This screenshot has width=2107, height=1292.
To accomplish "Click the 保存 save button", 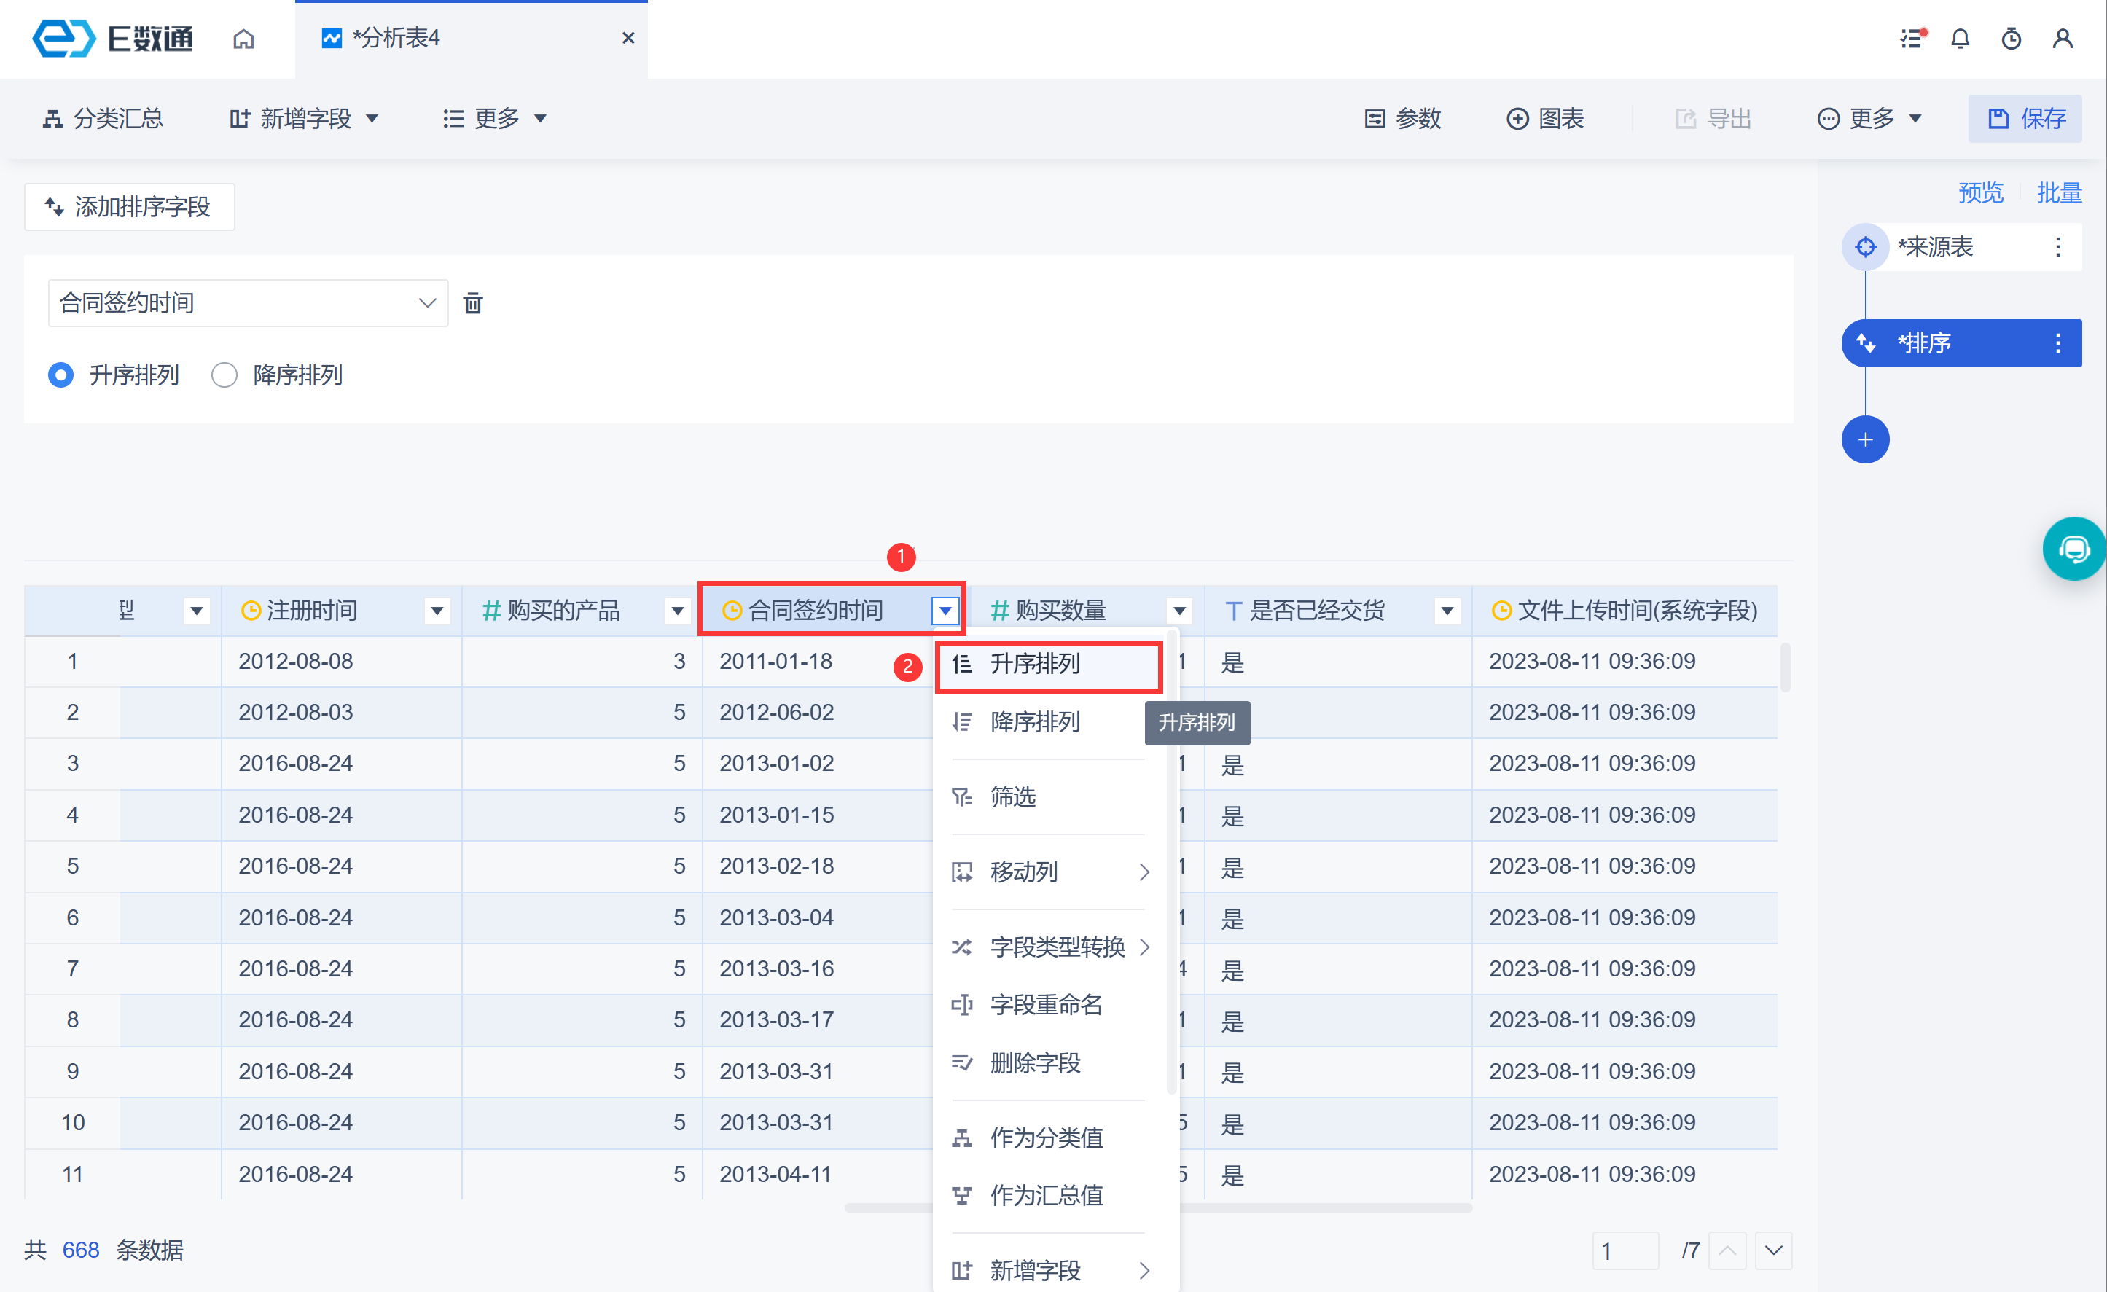I will pos(2025,119).
